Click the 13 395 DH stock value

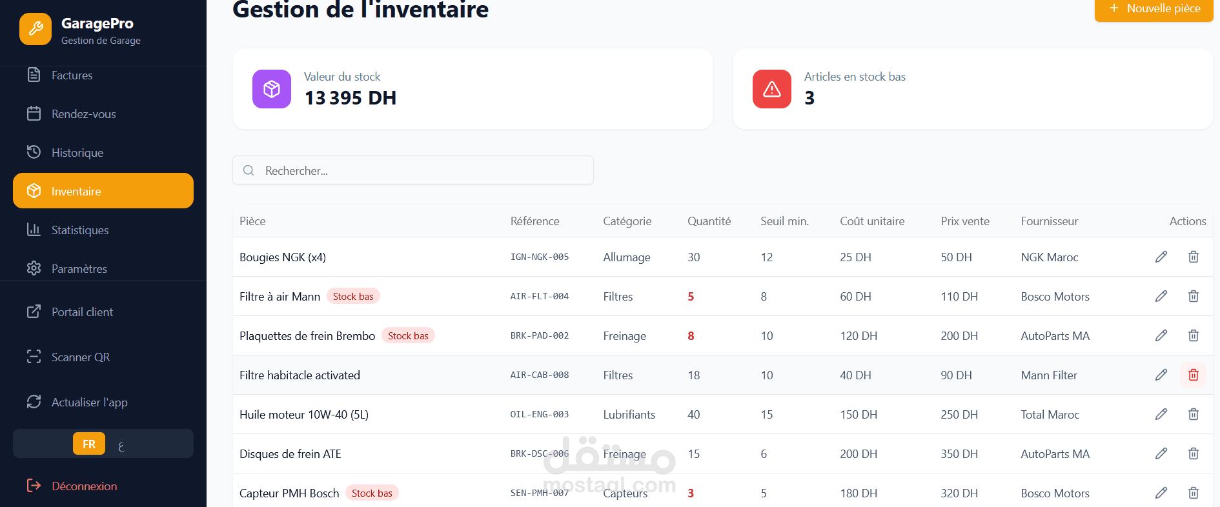(350, 98)
